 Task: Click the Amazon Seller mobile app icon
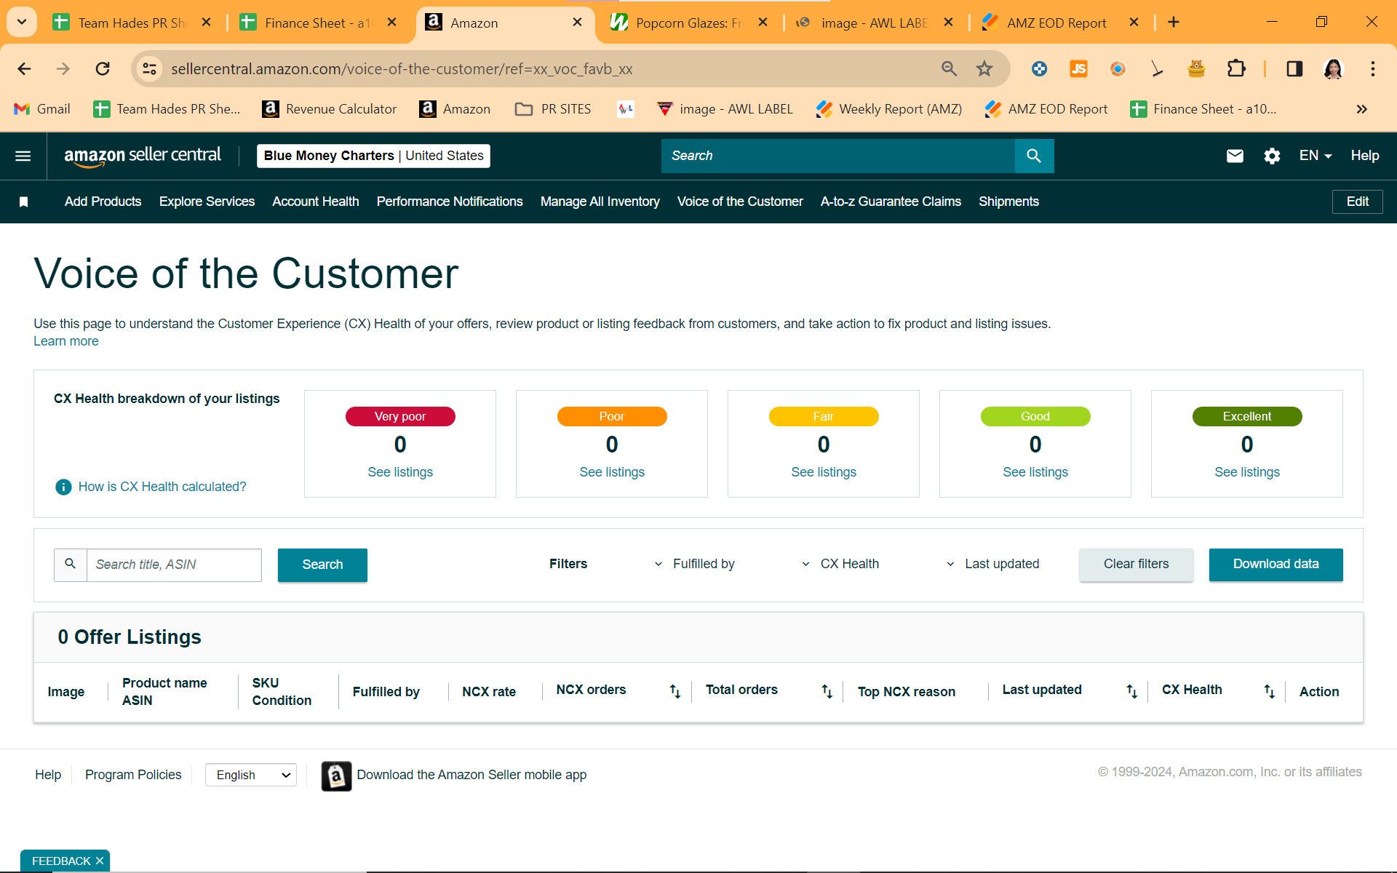pos(336,776)
